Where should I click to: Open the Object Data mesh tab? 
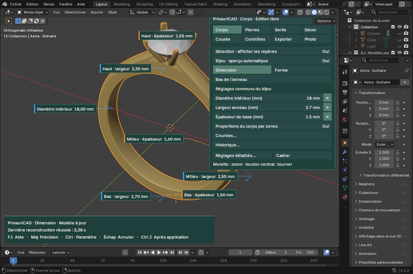pos(345,188)
